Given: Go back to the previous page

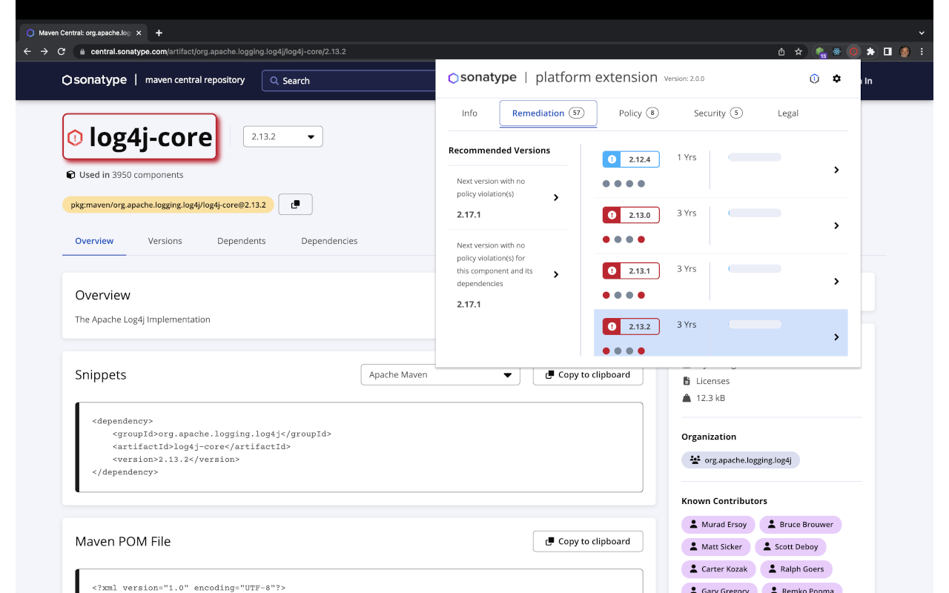Looking at the screenshot, I should pos(27,52).
